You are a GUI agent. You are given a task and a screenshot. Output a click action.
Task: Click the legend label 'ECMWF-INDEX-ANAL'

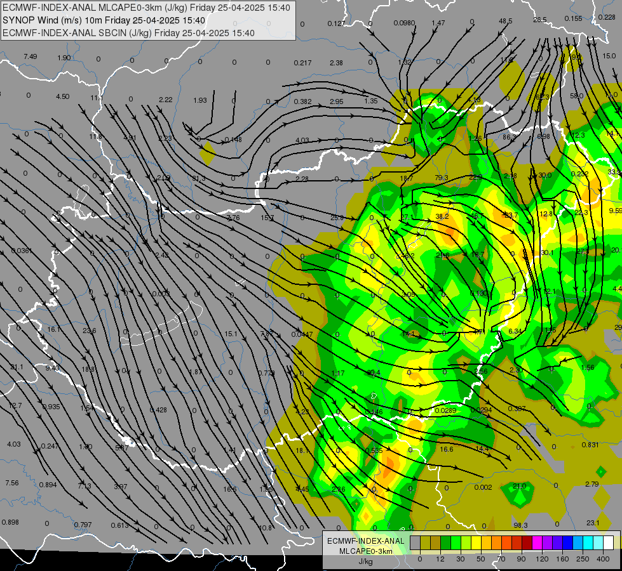[x=365, y=541]
